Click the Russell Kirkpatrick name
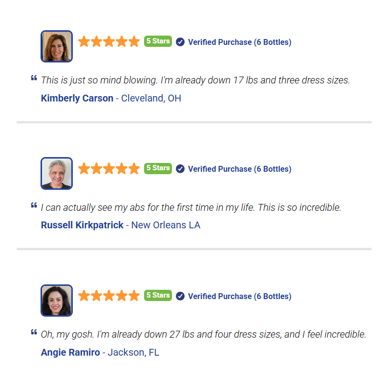 coord(82,225)
